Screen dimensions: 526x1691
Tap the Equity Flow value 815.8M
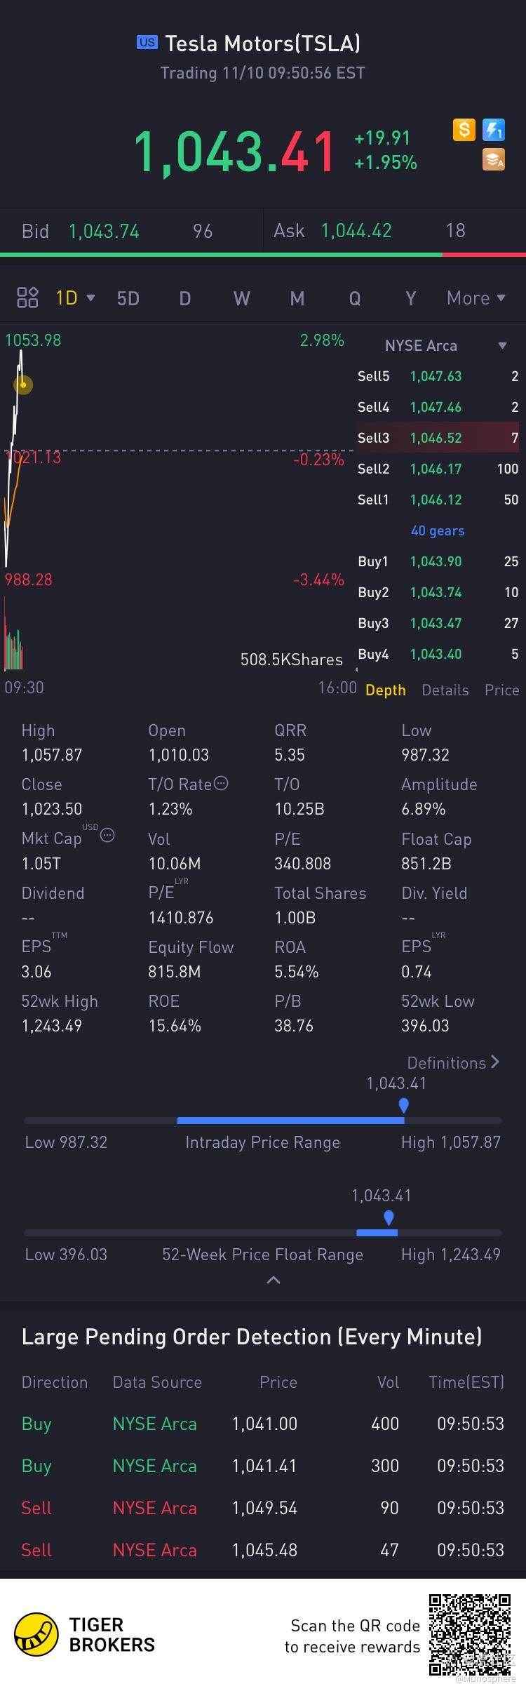(175, 971)
